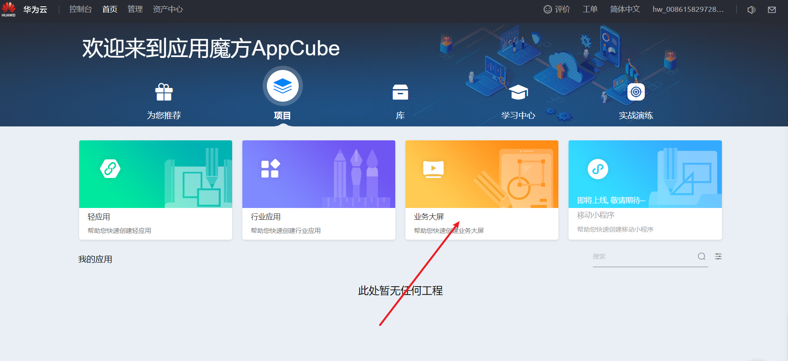Select the 项目 tab label
Image resolution: width=788 pixels, height=361 pixels.
click(x=283, y=115)
